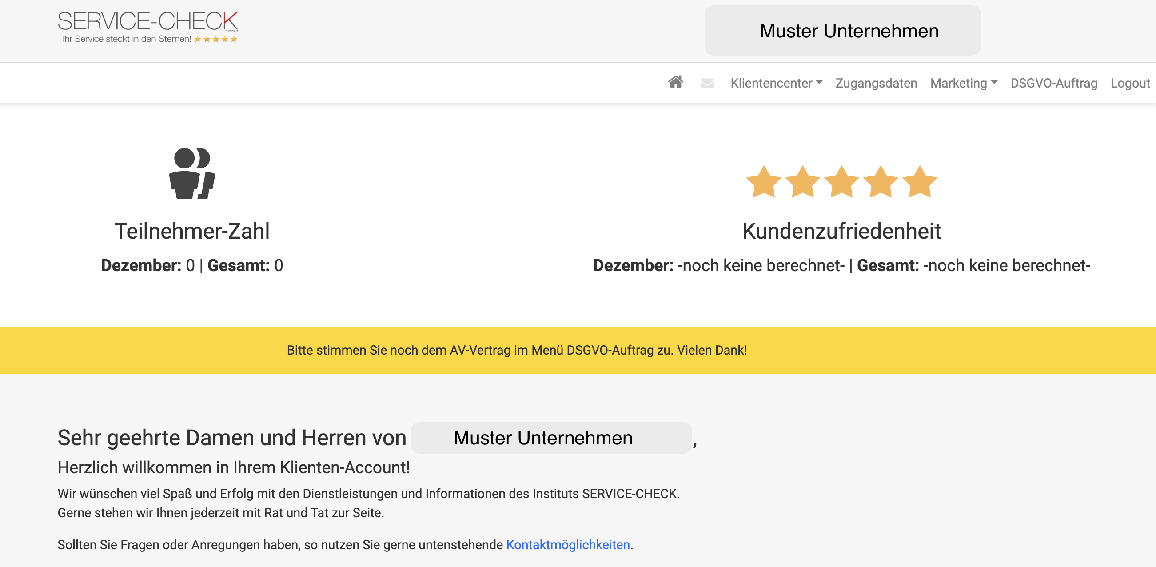Click the second gold rating star

click(x=802, y=182)
